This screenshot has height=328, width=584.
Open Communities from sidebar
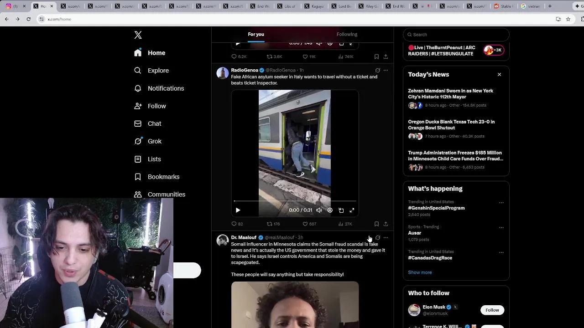click(x=160, y=195)
